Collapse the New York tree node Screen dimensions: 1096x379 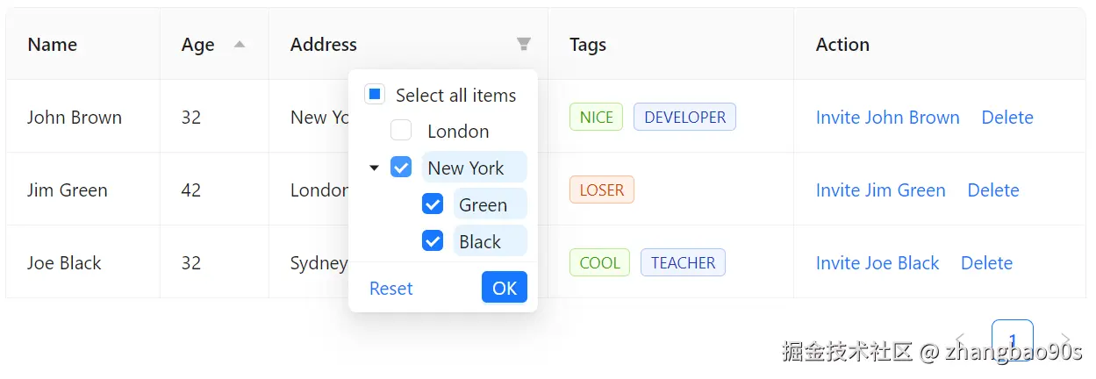click(x=375, y=168)
